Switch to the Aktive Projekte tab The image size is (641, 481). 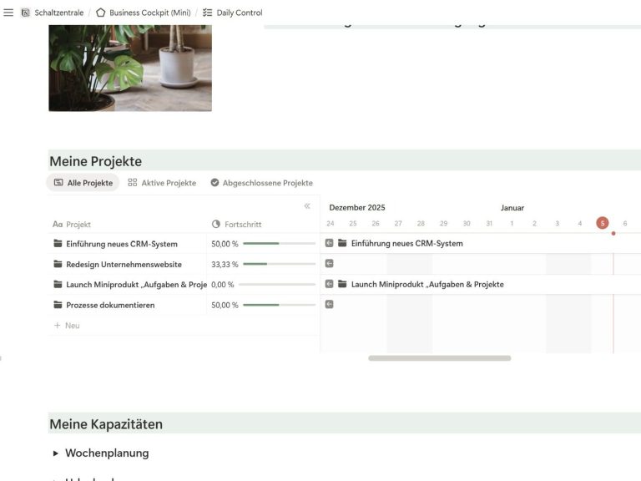pos(162,183)
